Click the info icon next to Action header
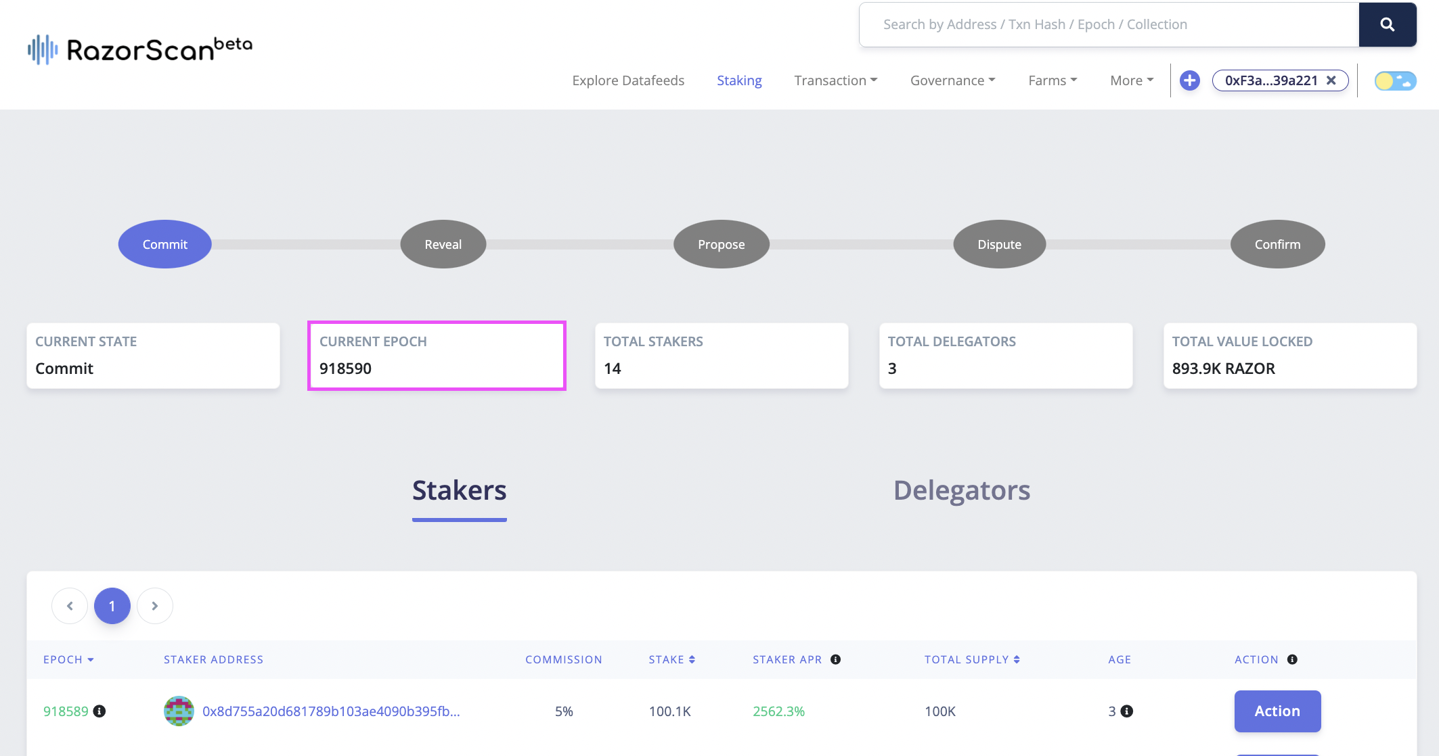This screenshot has width=1439, height=756. pos(1292,659)
